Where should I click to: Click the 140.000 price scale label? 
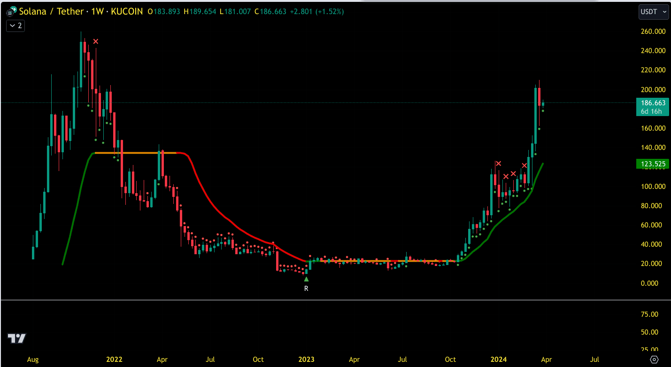tap(653, 148)
